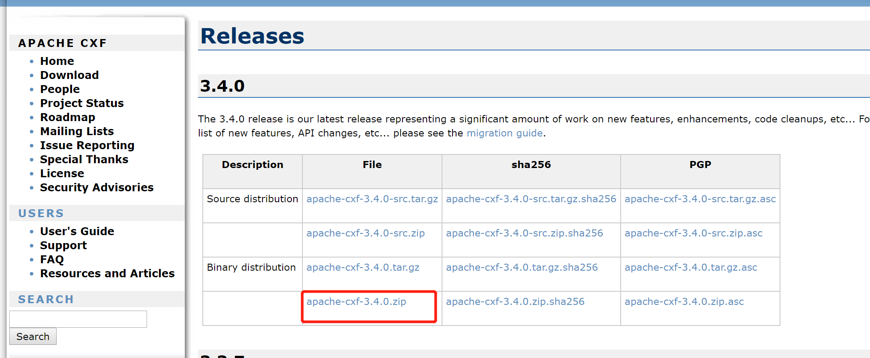The height and width of the screenshot is (358, 870).
Task: Download apache-cxf-3.4.0-src.zip file
Action: pyautogui.click(x=366, y=233)
